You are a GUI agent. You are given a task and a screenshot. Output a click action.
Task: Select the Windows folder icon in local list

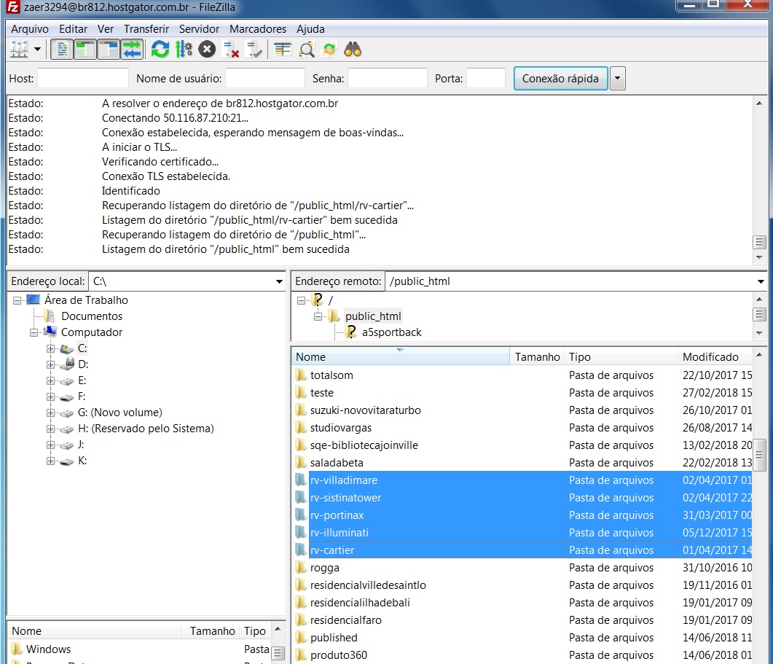(x=17, y=649)
